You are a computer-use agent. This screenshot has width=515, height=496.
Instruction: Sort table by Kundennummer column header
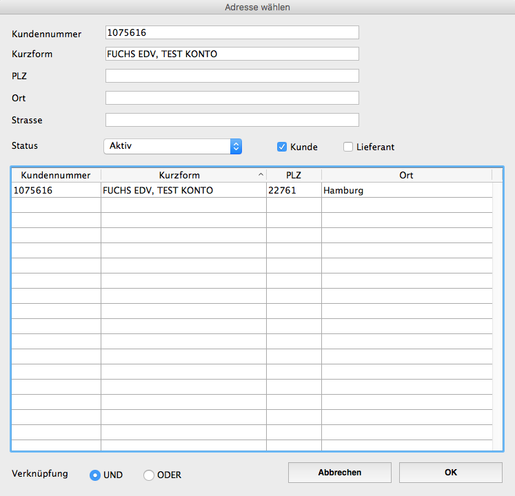[56, 175]
